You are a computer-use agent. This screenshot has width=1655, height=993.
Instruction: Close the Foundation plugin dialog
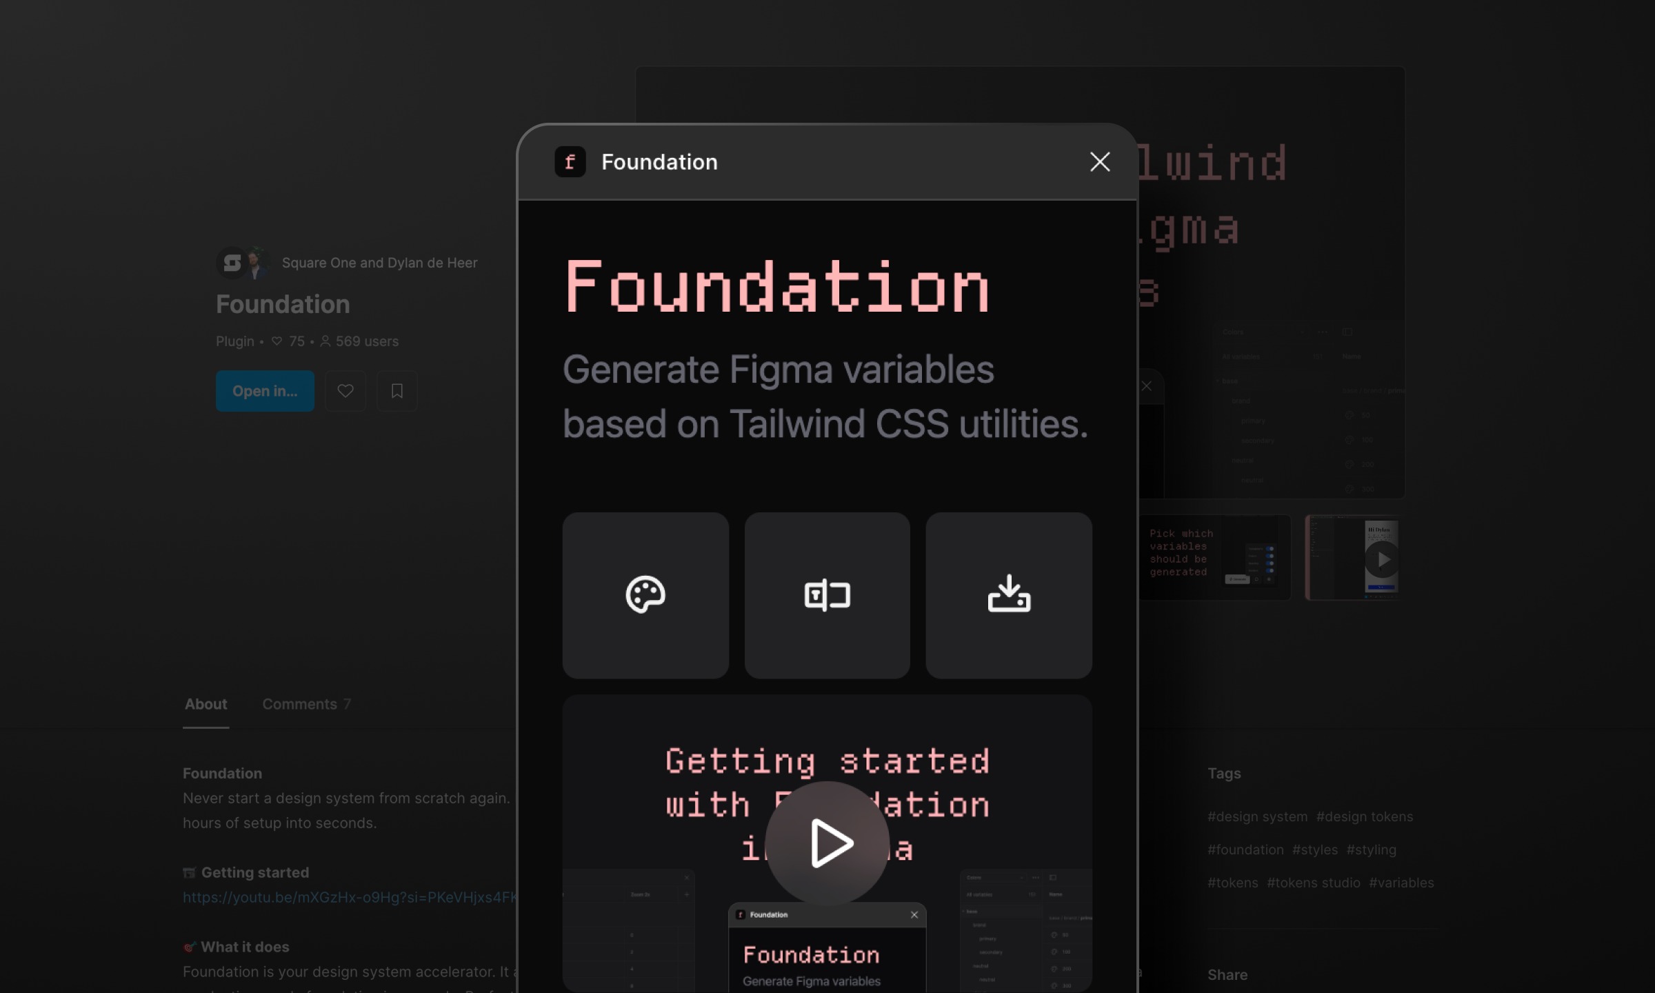coord(1100,162)
